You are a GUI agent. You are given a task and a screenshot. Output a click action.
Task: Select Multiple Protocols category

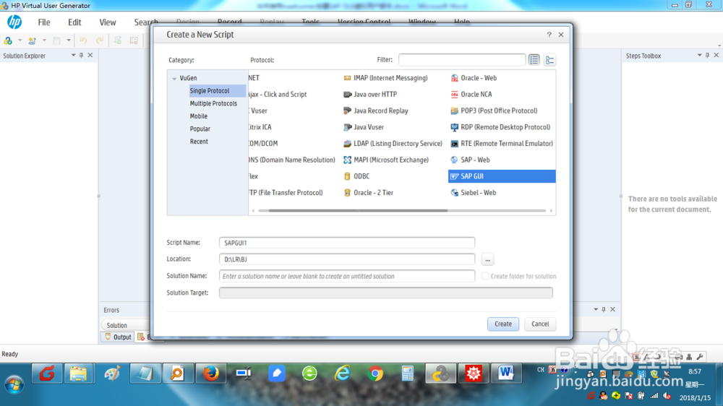tap(213, 103)
